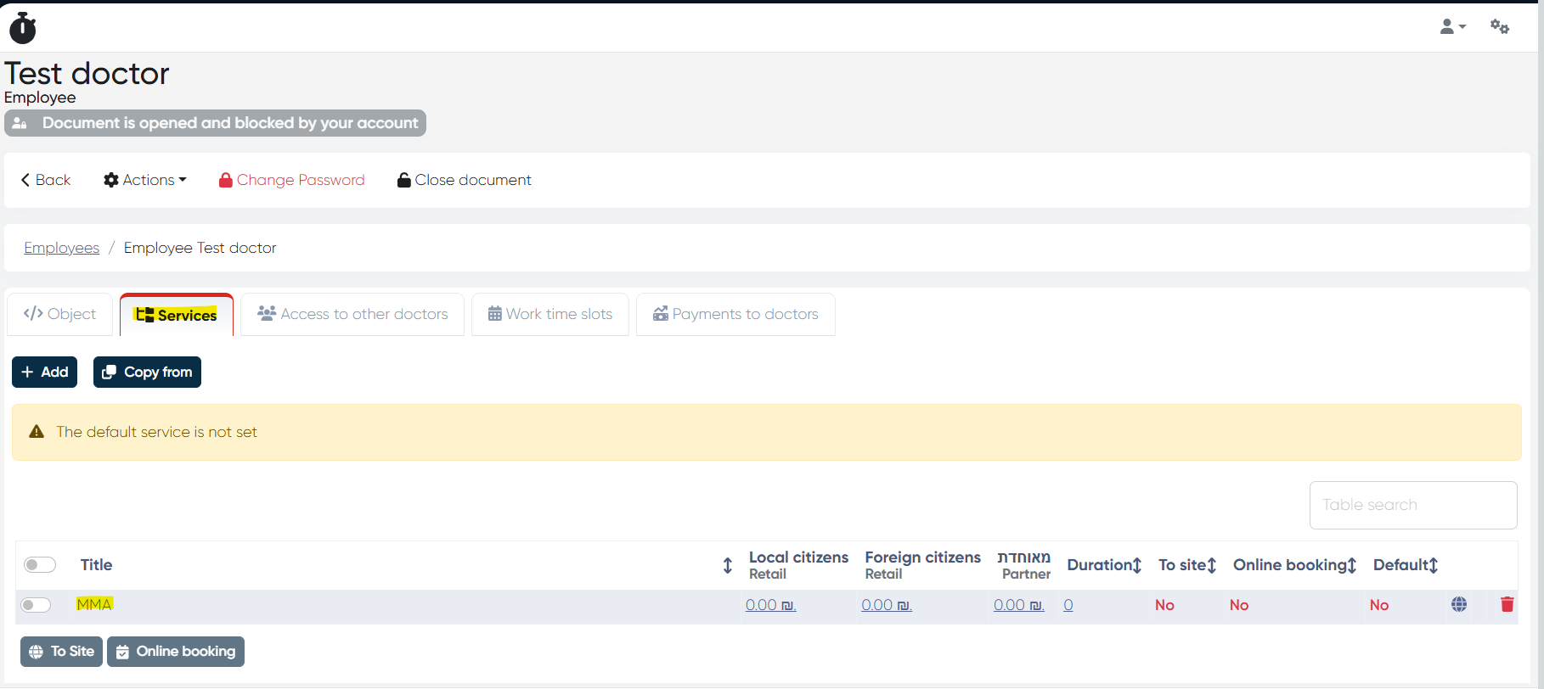
Task: Open Payments to doctors tab
Action: click(x=735, y=314)
